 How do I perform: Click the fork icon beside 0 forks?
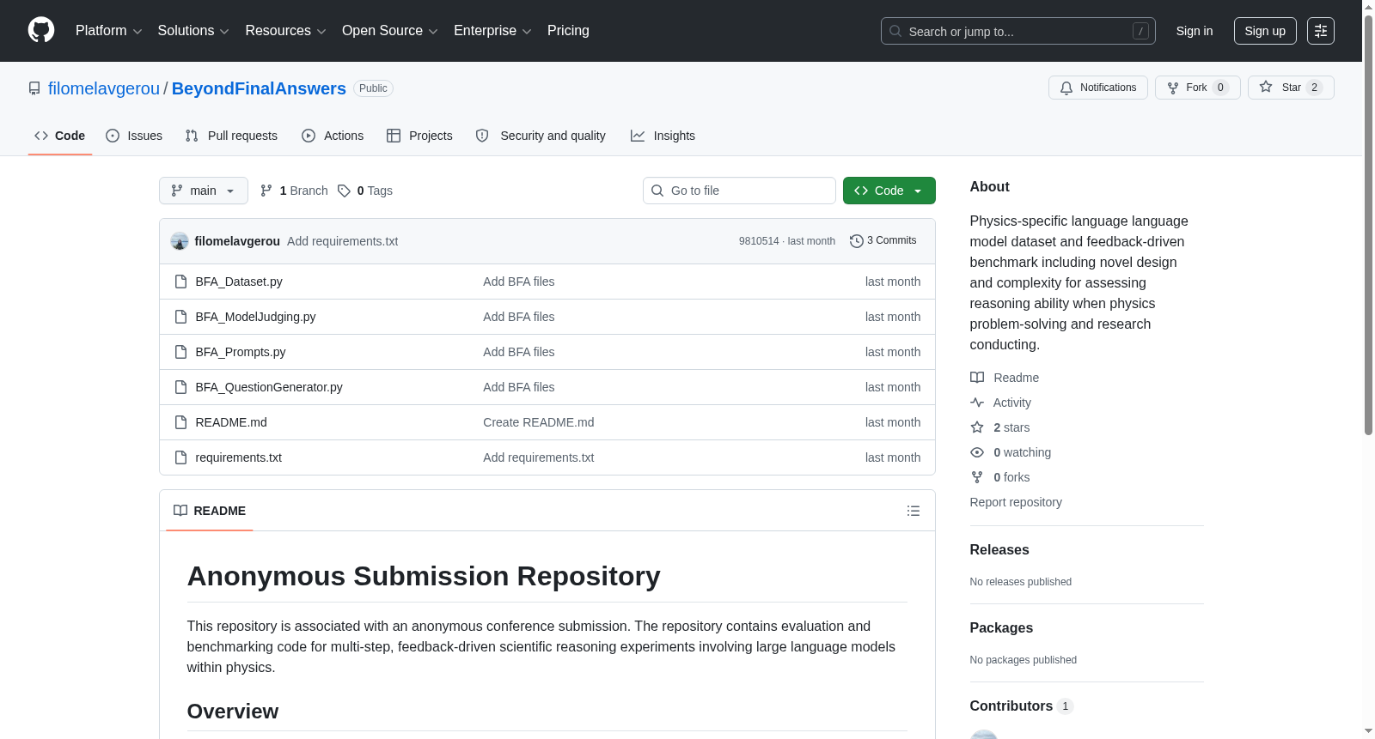[977, 477]
